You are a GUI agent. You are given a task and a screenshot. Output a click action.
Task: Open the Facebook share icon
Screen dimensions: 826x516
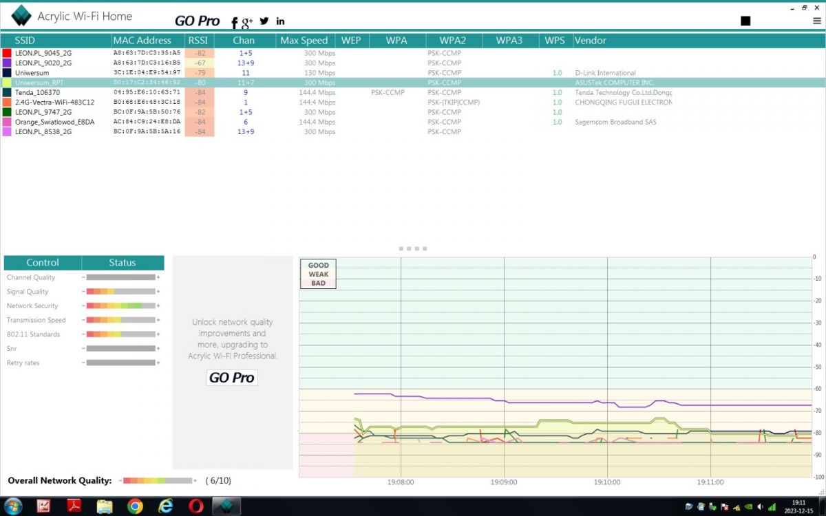click(x=235, y=23)
